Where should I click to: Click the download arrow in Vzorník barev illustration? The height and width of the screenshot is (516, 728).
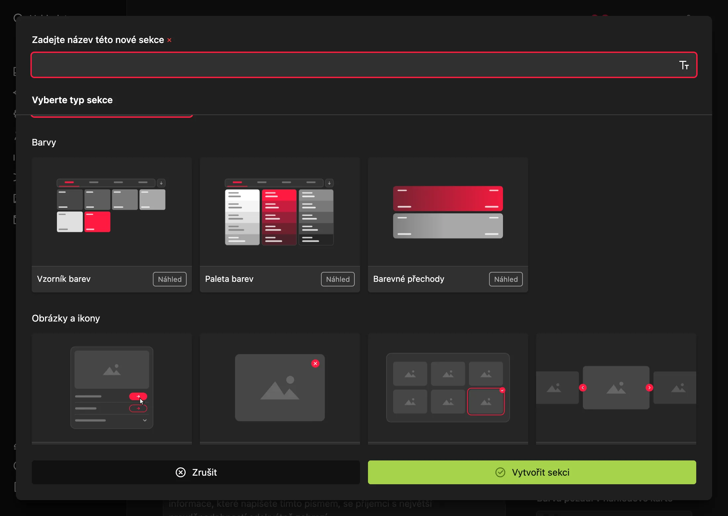pyautogui.click(x=161, y=183)
